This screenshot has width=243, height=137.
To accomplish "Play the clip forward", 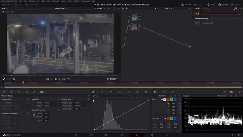I will click(60, 79).
